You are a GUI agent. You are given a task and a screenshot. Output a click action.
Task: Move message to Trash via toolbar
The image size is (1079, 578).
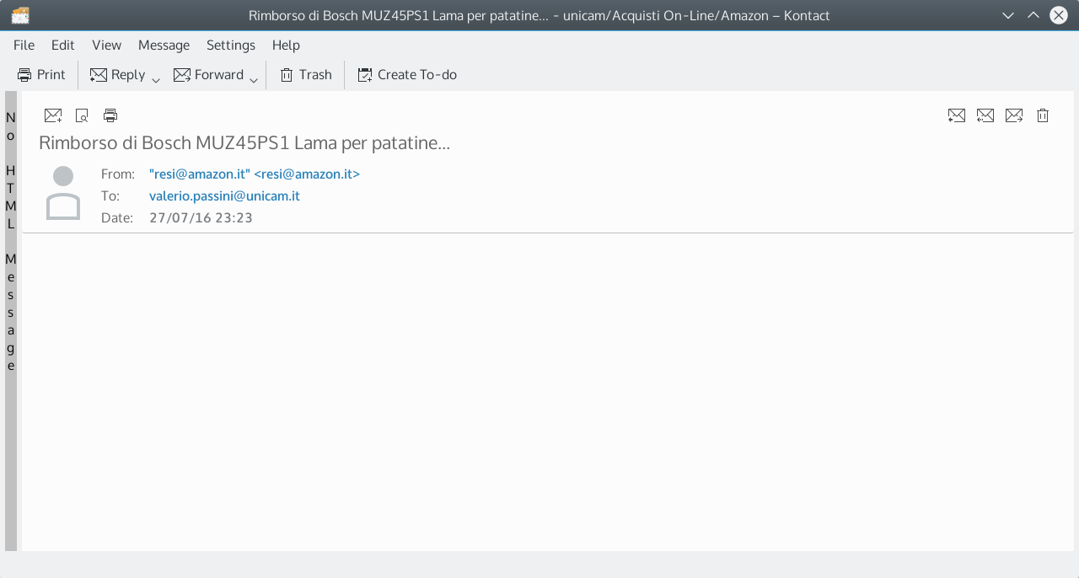coord(305,74)
